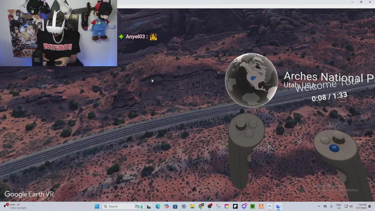
Task: Click the webcam overlay thumbnail
Action: pyautogui.click(x=59, y=33)
